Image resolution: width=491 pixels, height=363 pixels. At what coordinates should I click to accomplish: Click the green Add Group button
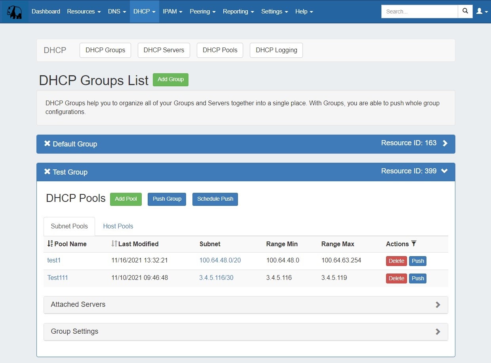tap(171, 80)
